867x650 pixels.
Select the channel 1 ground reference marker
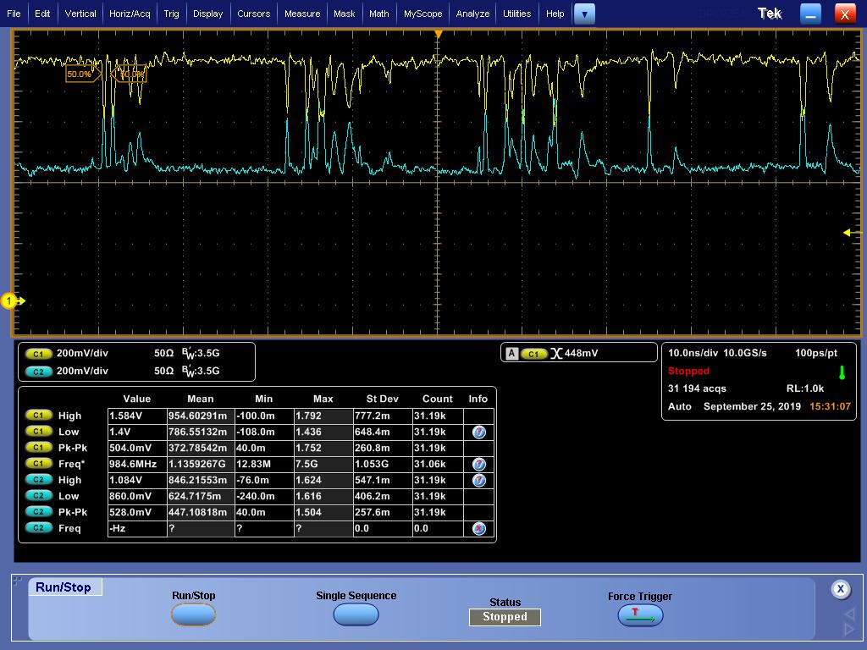(x=12, y=300)
